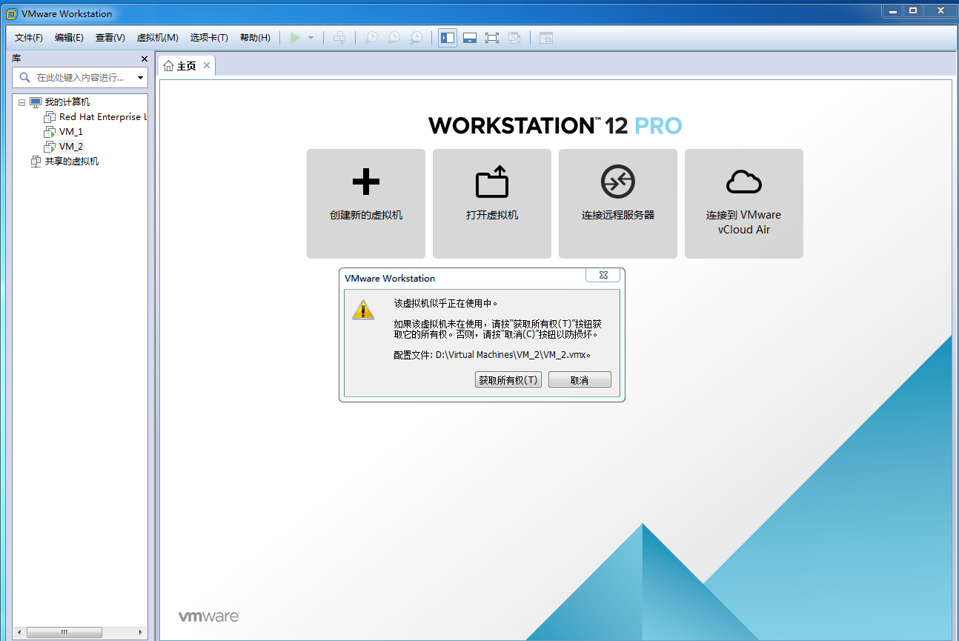
Task: Click 获取所有权(T) button in dialog
Action: 508,380
